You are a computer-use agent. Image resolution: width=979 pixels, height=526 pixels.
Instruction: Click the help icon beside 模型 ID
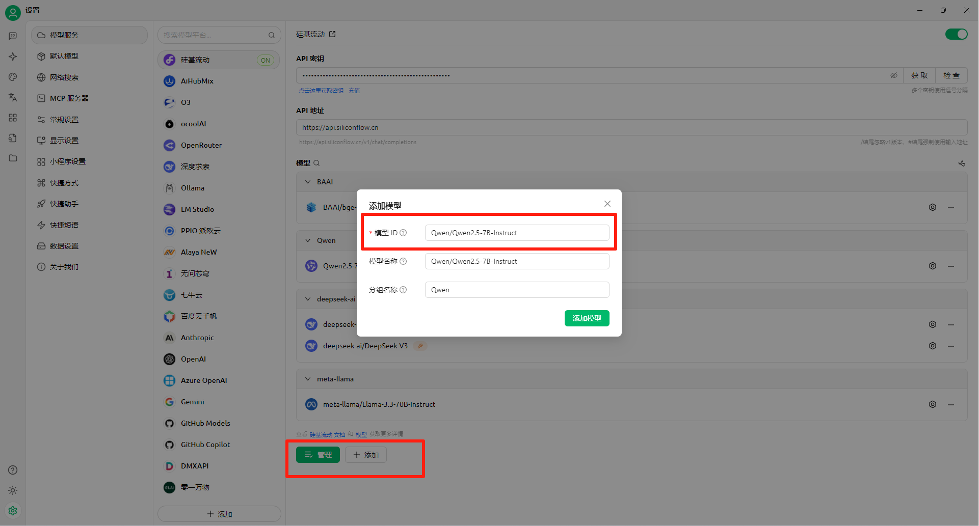tap(403, 233)
